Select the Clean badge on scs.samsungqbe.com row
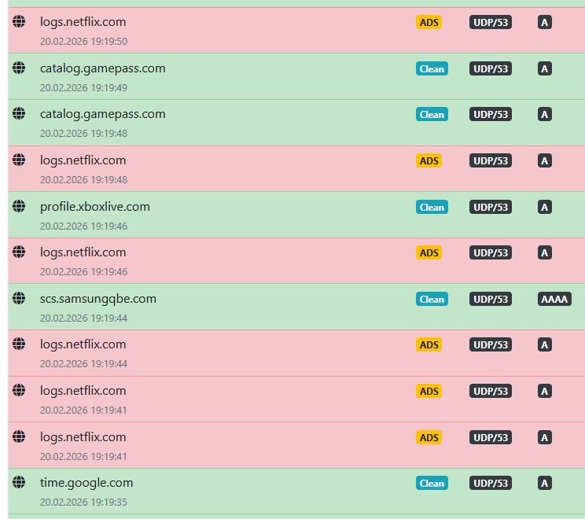This screenshot has height=519, width=585. [431, 300]
